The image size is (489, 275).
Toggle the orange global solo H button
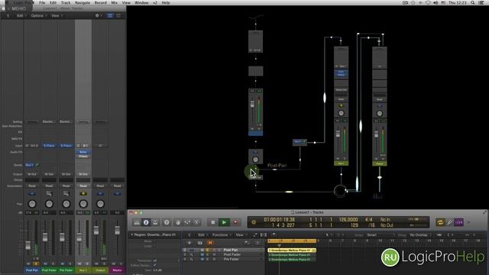[210, 243]
